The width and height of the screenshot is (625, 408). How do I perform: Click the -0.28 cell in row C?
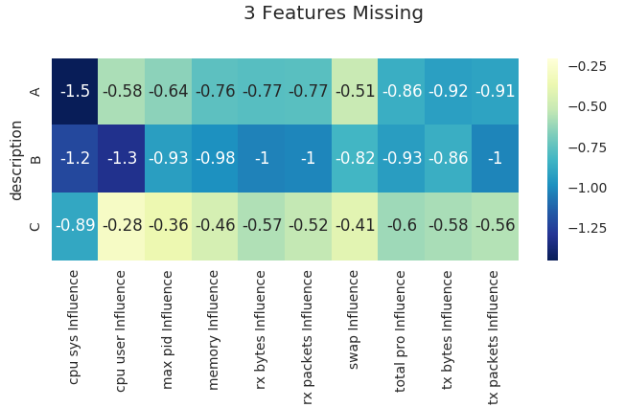[x=122, y=226]
